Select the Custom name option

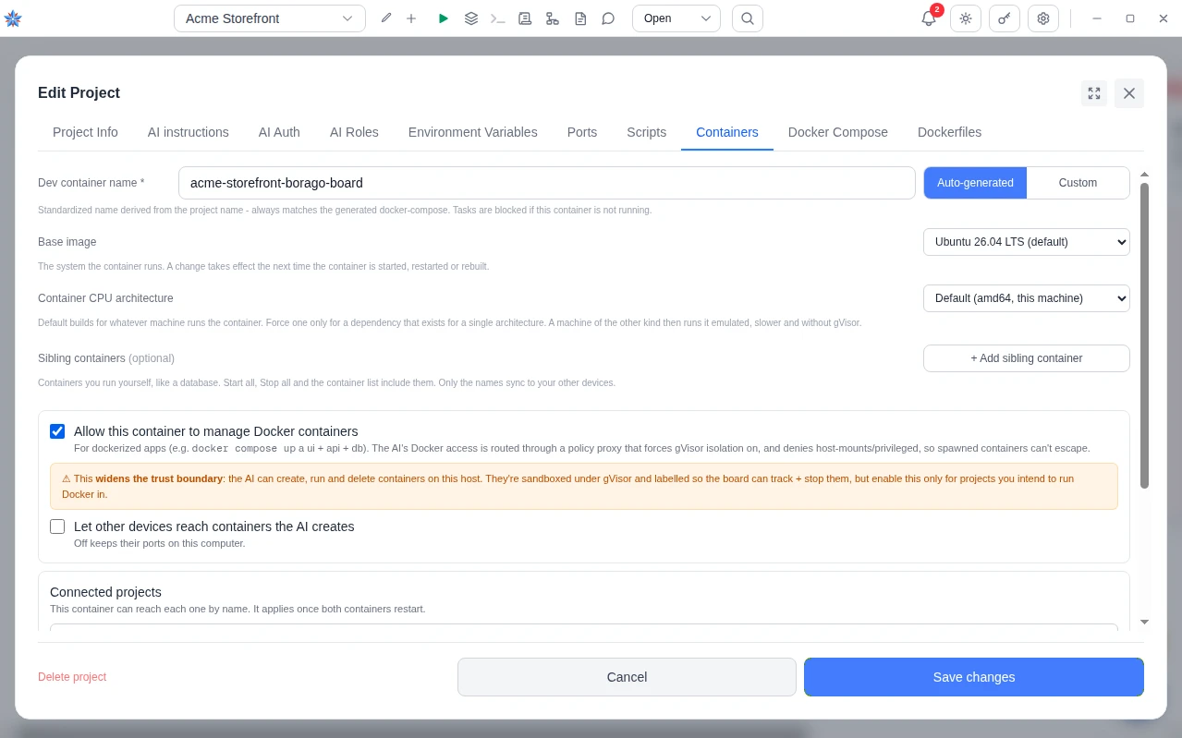click(1078, 183)
